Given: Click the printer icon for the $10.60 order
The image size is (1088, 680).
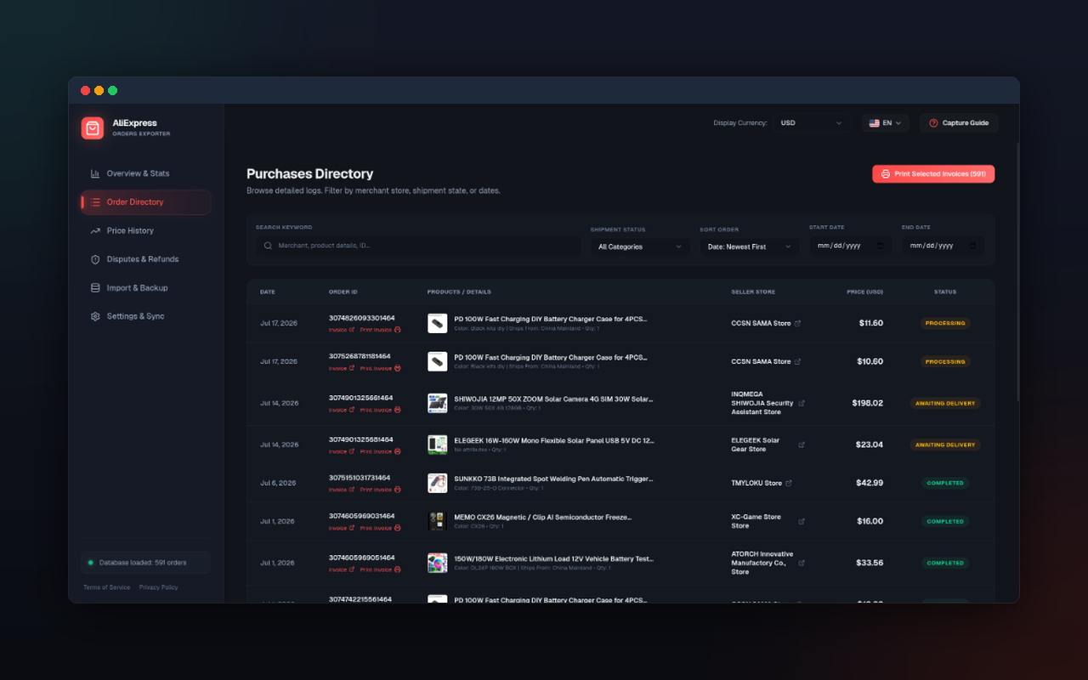Looking at the screenshot, I should pos(397,368).
